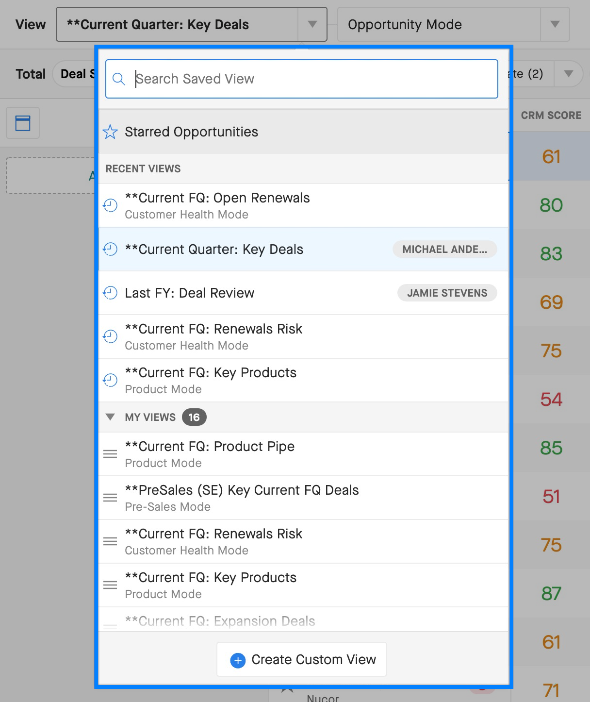Click the recent icon for Last FY: Deal Review
Image resolution: width=590 pixels, height=702 pixels.
(x=110, y=293)
